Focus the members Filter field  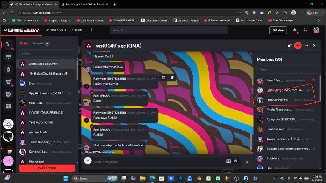pyautogui.click(x=287, y=70)
